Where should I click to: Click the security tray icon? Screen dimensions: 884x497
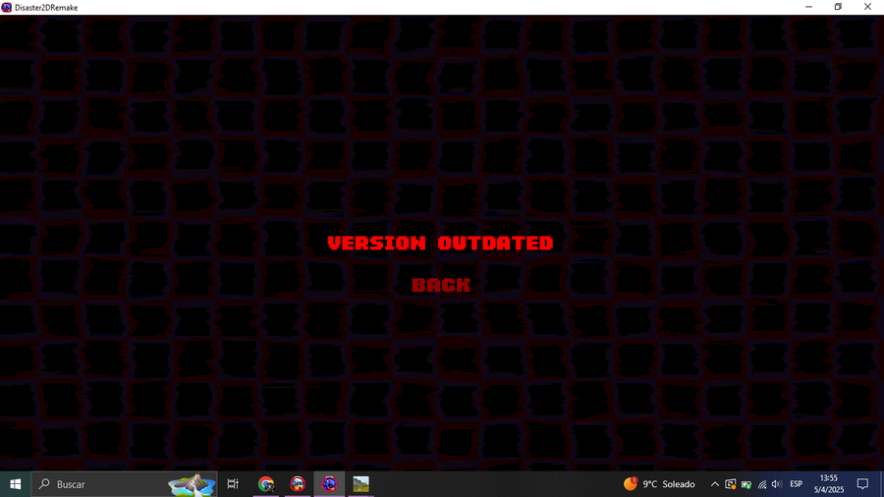730,484
